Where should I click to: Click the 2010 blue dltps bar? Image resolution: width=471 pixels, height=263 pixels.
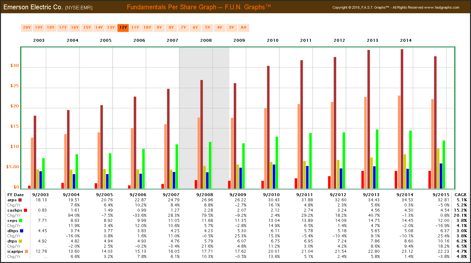coord(274,177)
